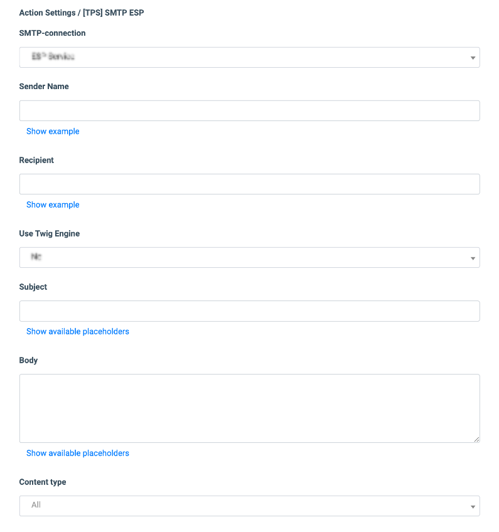Image resolution: width=499 pixels, height=532 pixels.
Task: Show available placeholders below Body
Action: (78, 453)
